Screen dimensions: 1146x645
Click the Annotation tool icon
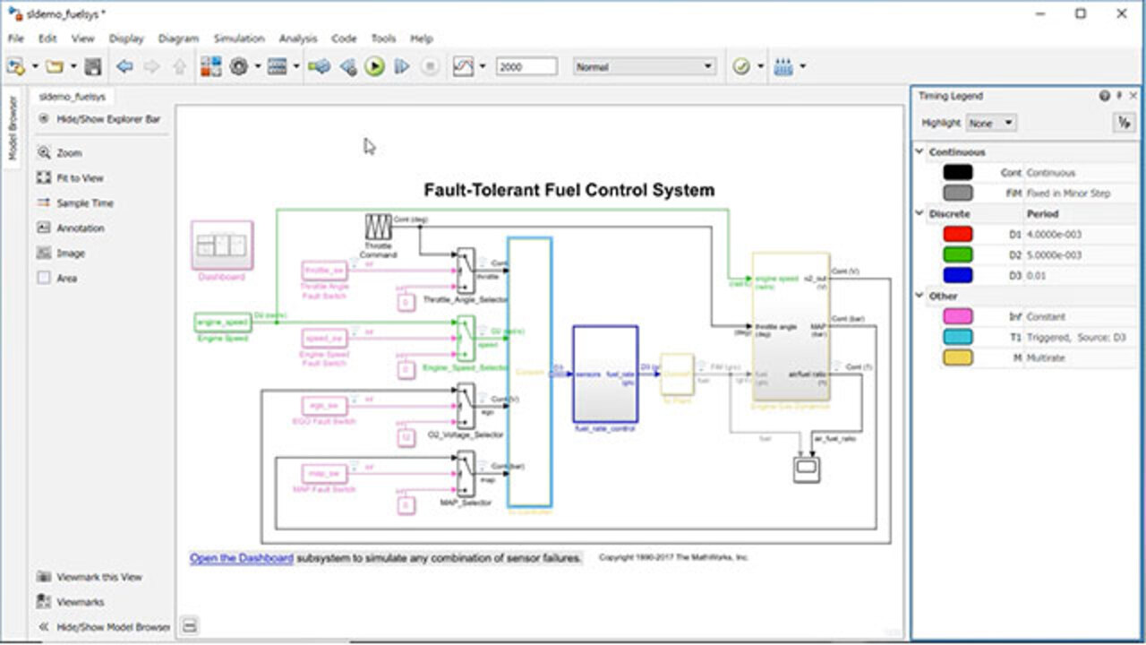44,228
